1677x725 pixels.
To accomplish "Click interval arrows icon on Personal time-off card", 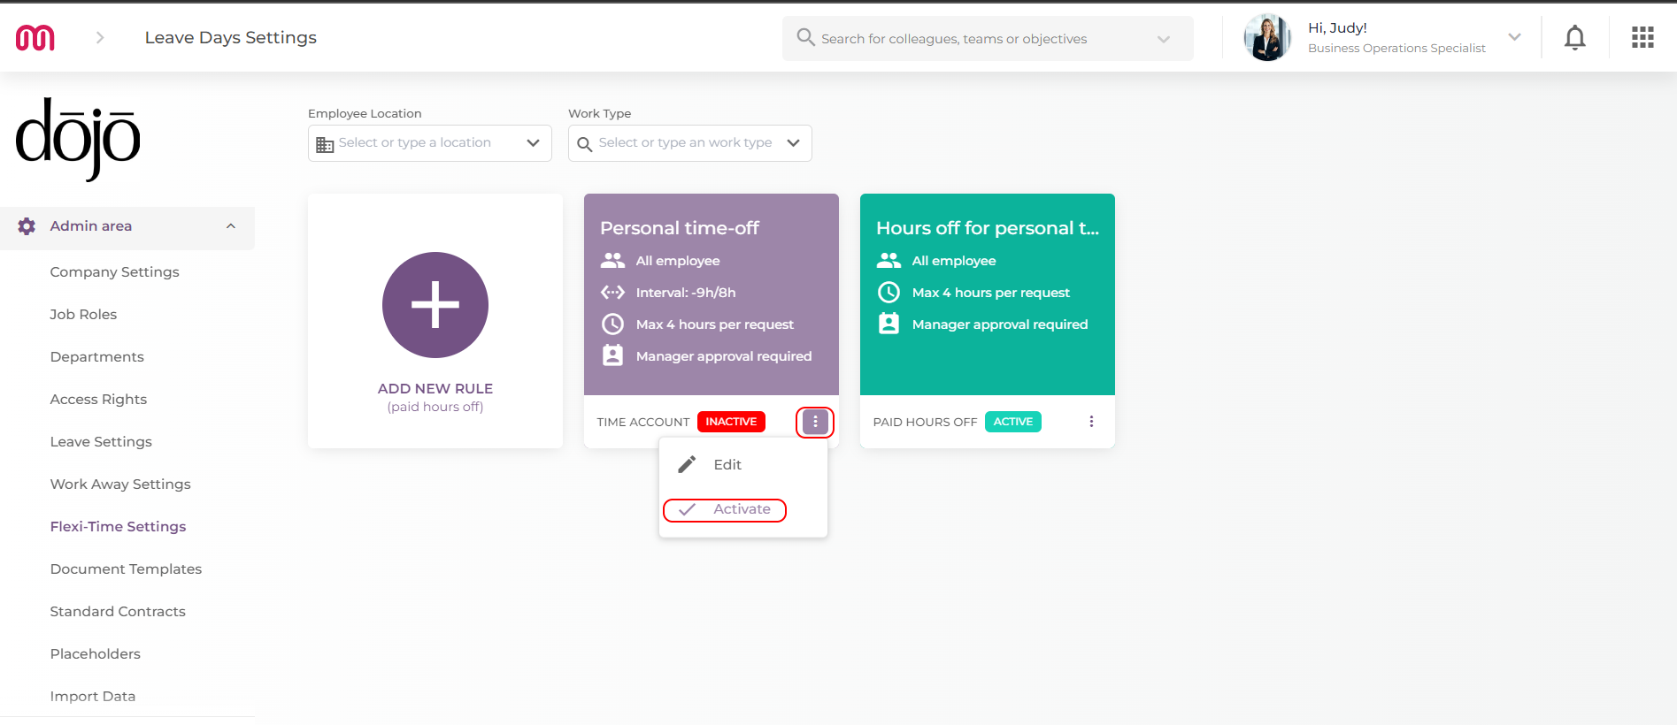I will (x=612, y=293).
